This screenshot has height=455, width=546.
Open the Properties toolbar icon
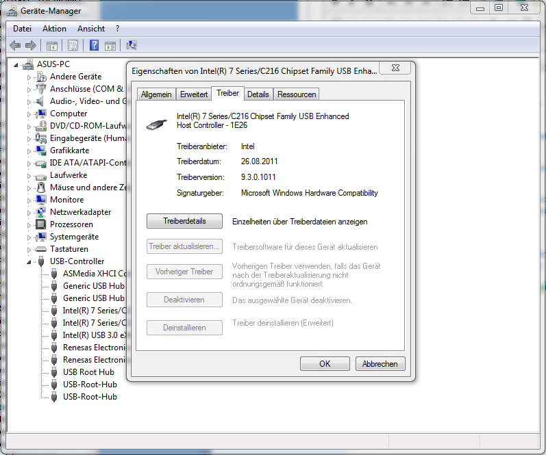point(73,46)
